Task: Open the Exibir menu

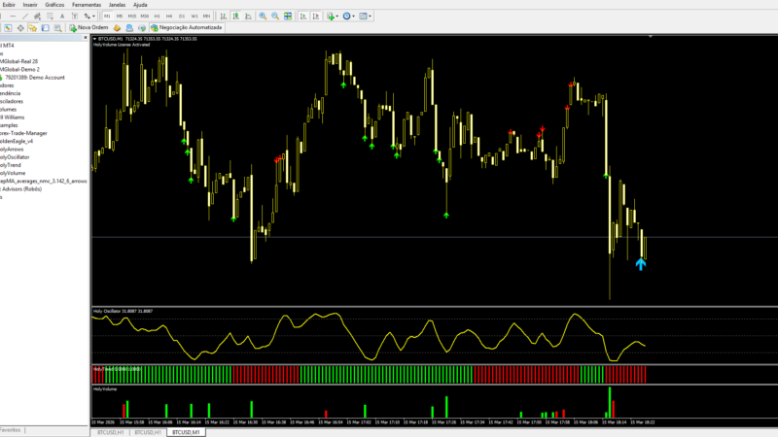Action: coord(9,5)
